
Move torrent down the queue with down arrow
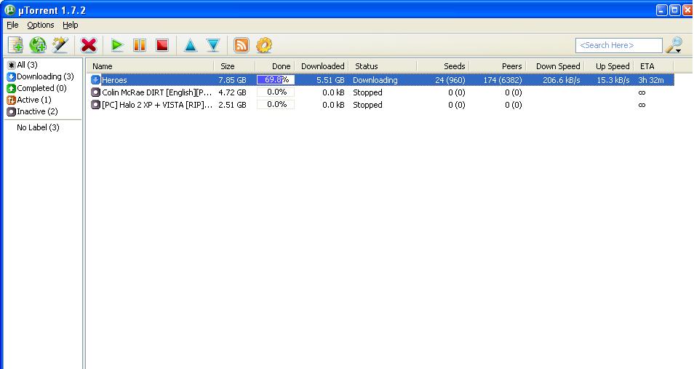pyautogui.click(x=213, y=45)
